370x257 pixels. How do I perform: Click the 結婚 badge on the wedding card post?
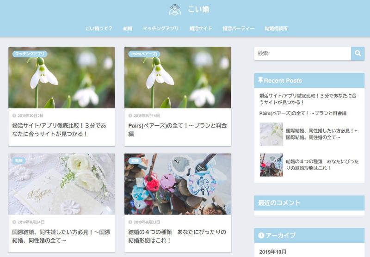coord(19,161)
